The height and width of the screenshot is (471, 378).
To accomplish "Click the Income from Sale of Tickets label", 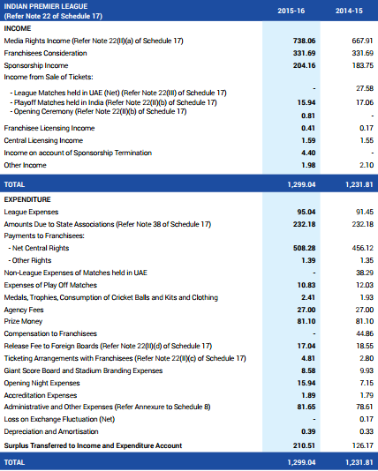I will pyautogui.click(x=49, y=77).
